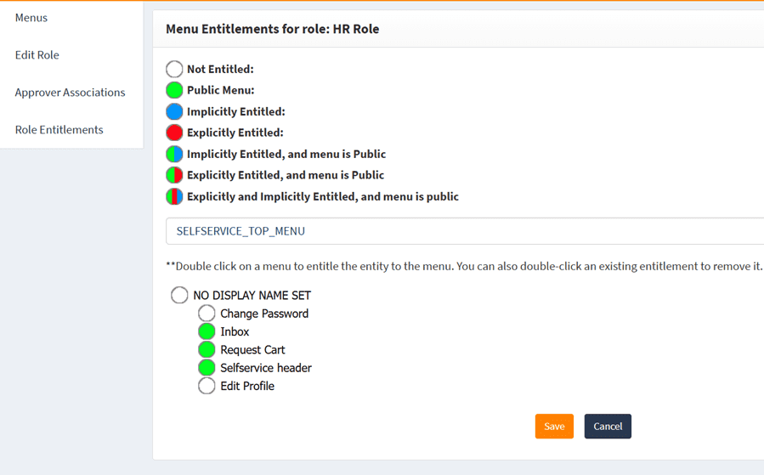
Task: Select the Edit Profile menu entry
Action: (x=247, y=386)
